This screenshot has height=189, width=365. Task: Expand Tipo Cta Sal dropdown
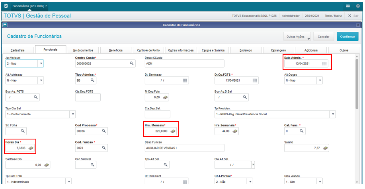[x=72, y=114]
